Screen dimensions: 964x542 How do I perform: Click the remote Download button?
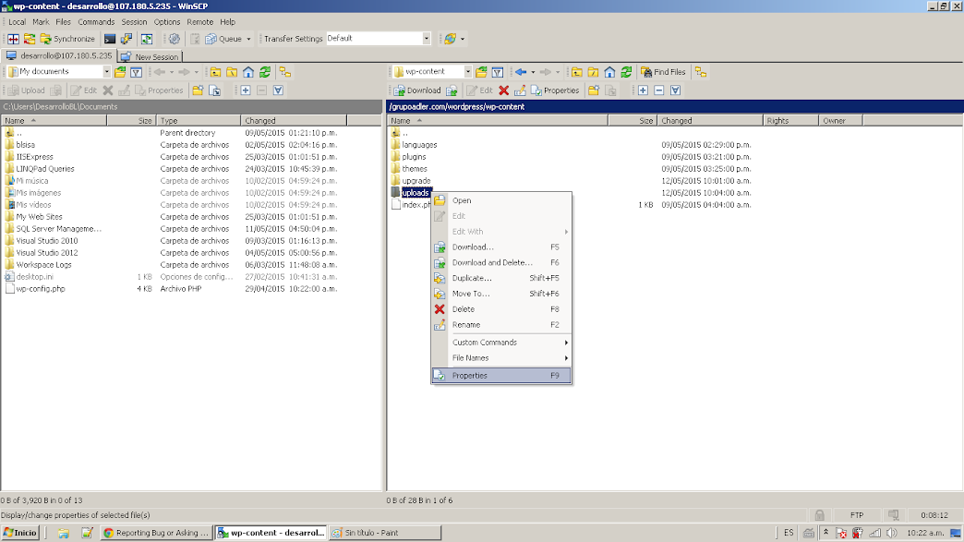(417, 90)
